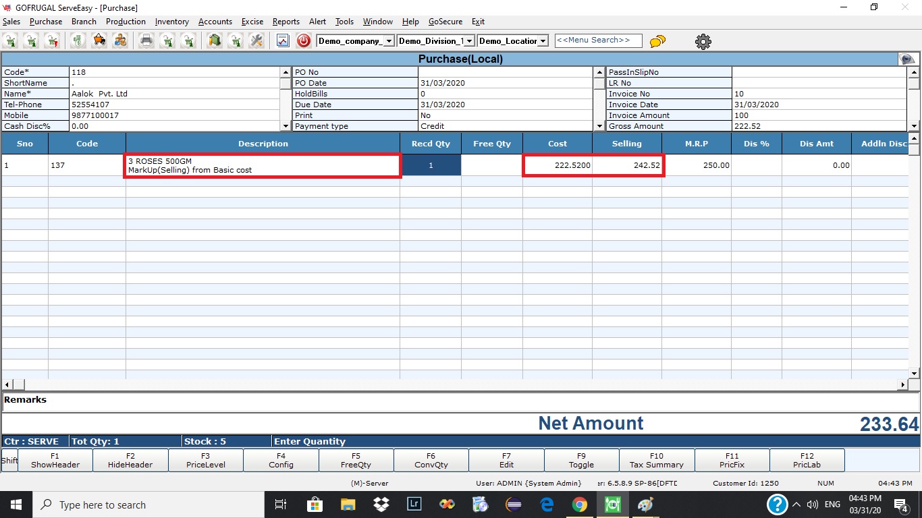Viewport: 922px width, 518px height.
Task: Click the F3 PriceLevel button
Action: 206,461
